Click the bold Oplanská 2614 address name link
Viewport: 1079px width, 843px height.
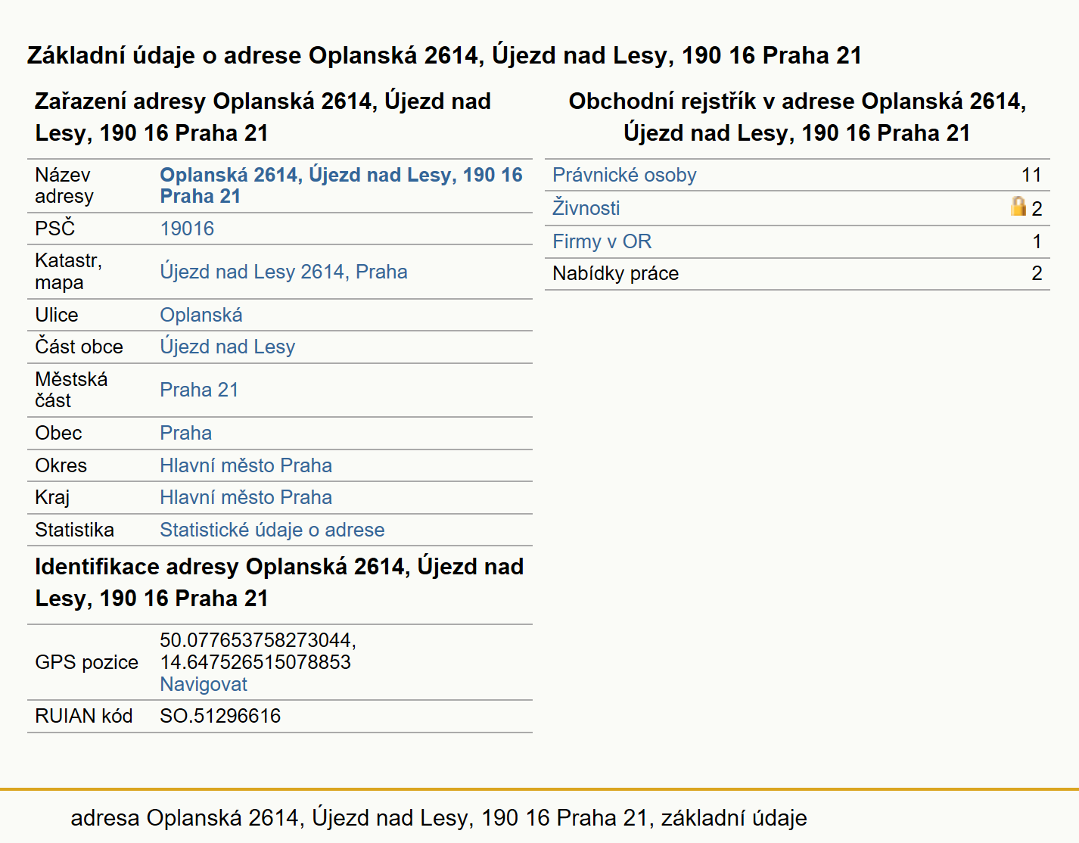tap(341, 185)
